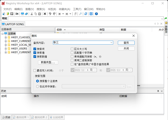The width and height of the screenshot is (168, 120).
Task: Enable 匹配整个字符串 checkbox
Action: coord(72,53)
